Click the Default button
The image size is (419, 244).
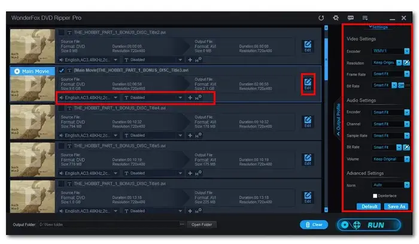(369, 206)
